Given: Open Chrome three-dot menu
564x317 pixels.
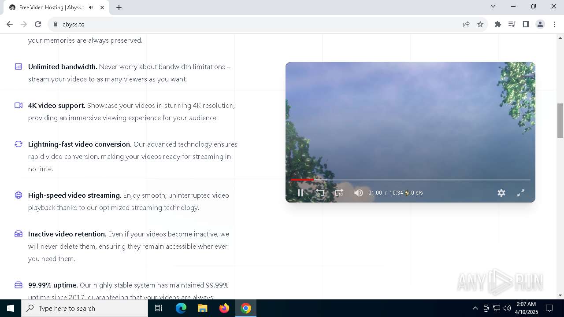Looking at the screenshot, I should [x=554, y=24].
